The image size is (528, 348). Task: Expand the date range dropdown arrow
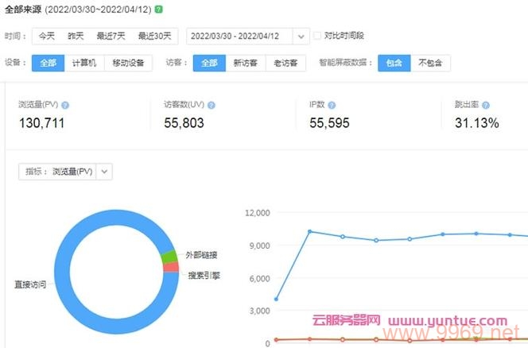301,37
